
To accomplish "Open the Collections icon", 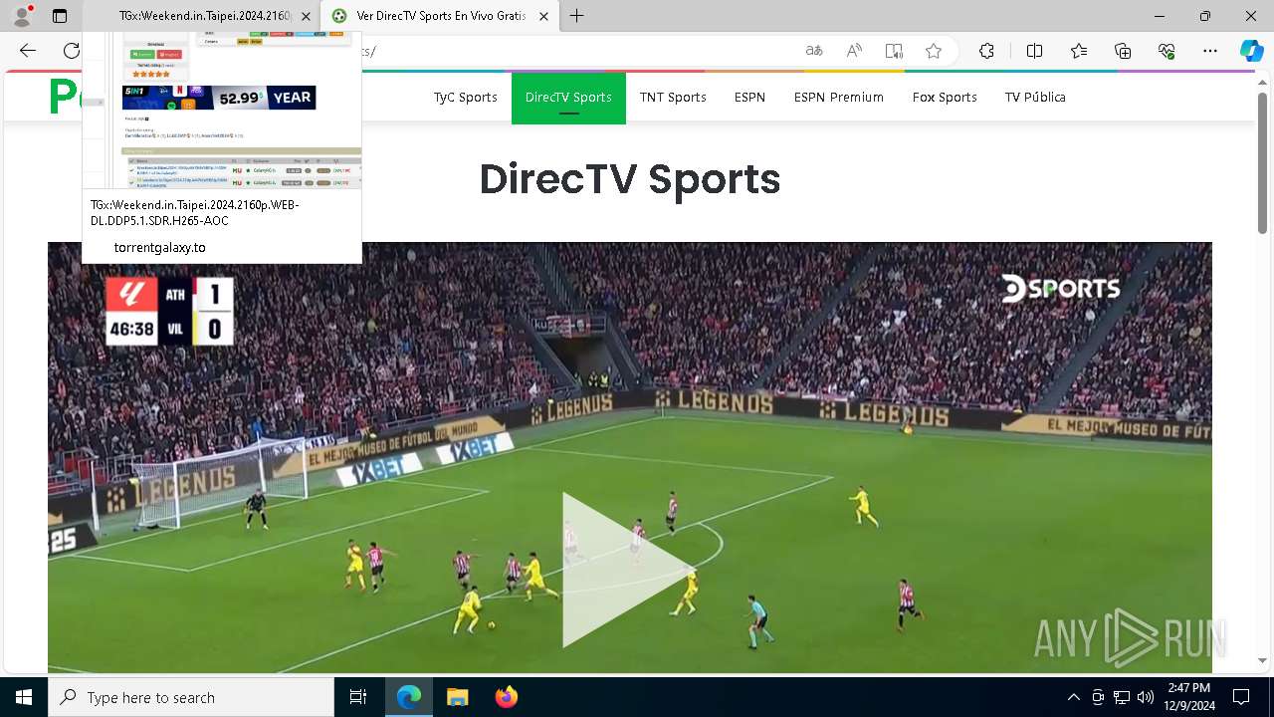I will (1123, 51).
